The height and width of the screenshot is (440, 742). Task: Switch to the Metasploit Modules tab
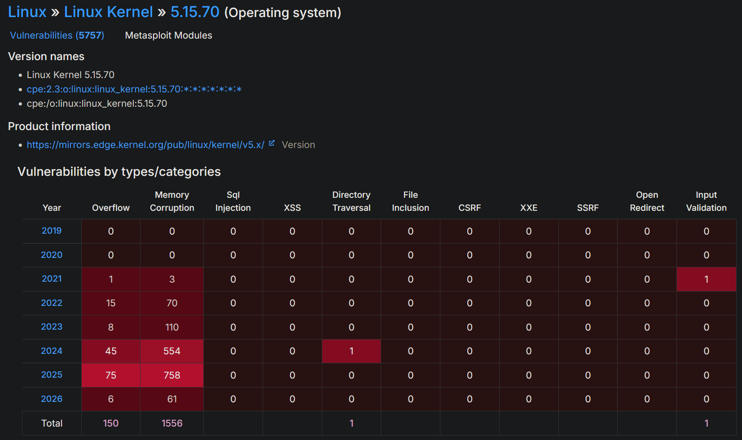pyautogui.click(x=168, y=35)
